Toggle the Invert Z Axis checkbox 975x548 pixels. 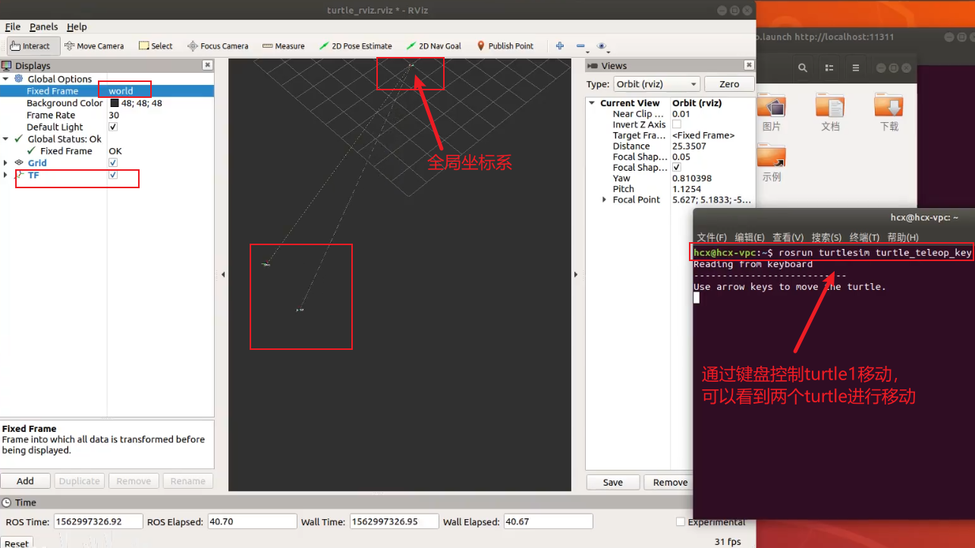point(677,124)
